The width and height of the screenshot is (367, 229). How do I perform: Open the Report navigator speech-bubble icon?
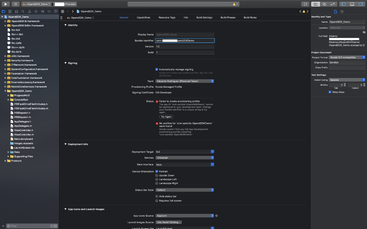55,11
